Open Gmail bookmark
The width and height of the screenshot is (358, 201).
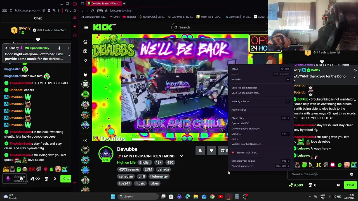pyautogui.click(x=114, y=17)
